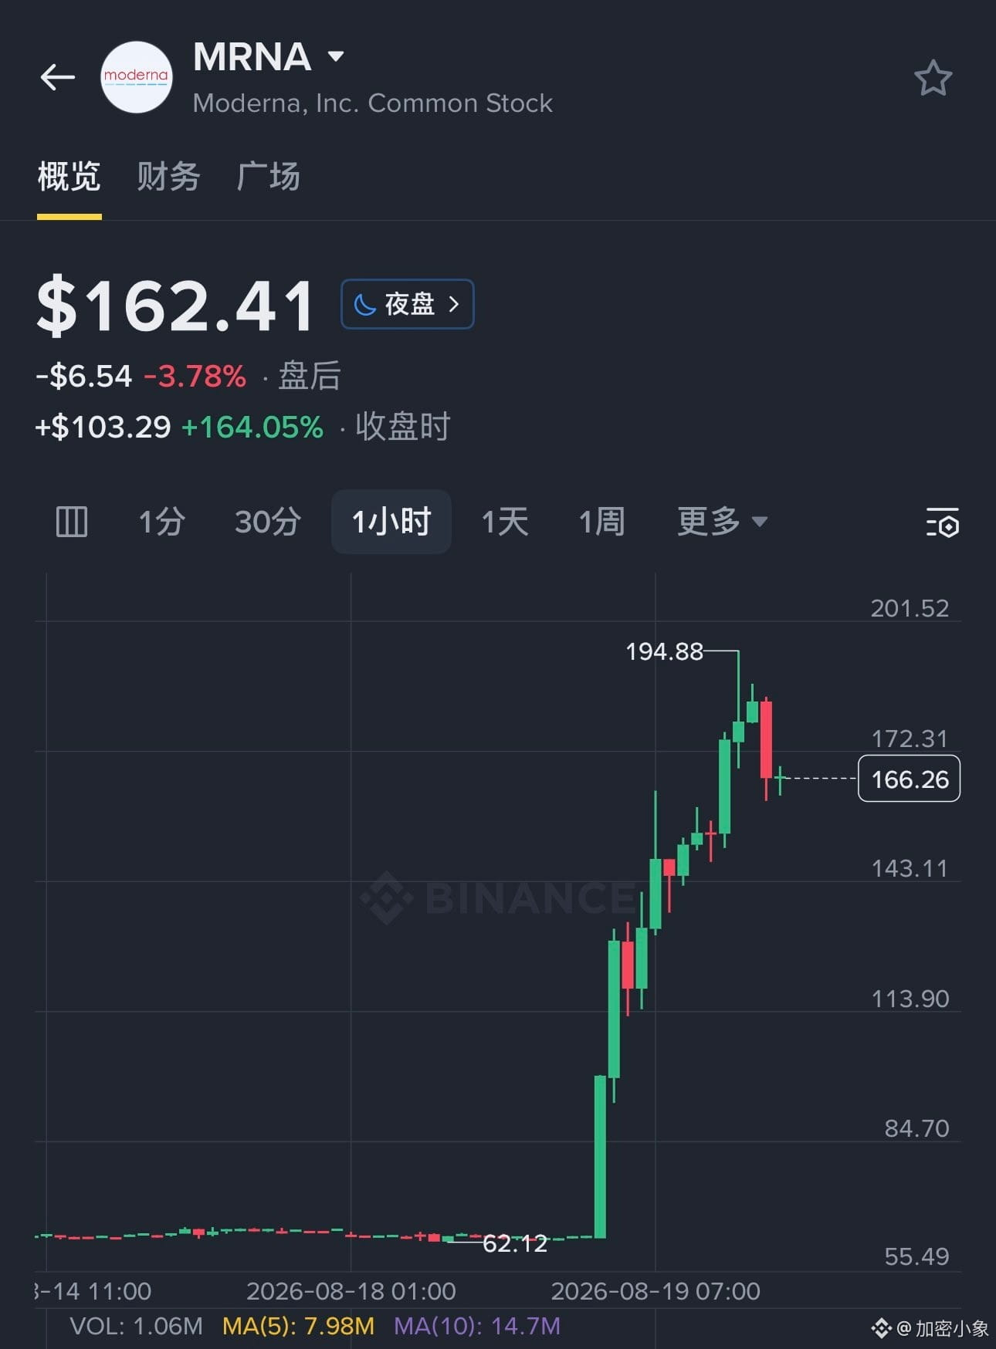Tap the moon icon on night session badge
This screenshot has height=1349, width=996.
pos(364,304)
